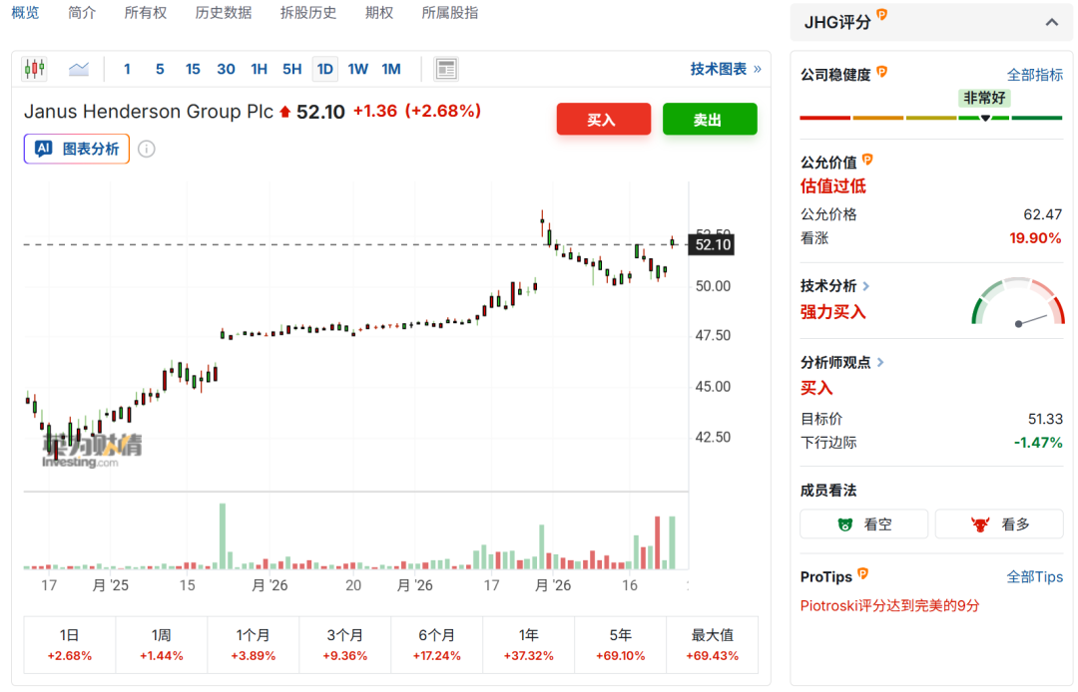Open the 概览 tab
This screenshot has width=1078, height=692.
tap(25, 12)
